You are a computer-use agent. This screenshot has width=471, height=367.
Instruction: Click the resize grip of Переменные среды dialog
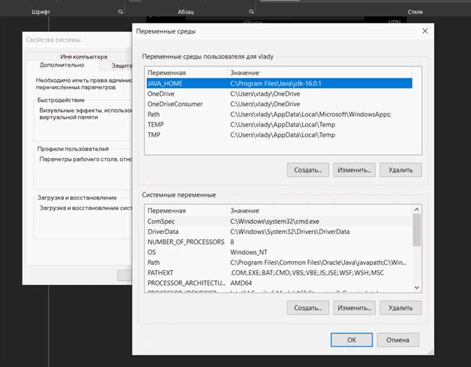[x=431, y=352]
